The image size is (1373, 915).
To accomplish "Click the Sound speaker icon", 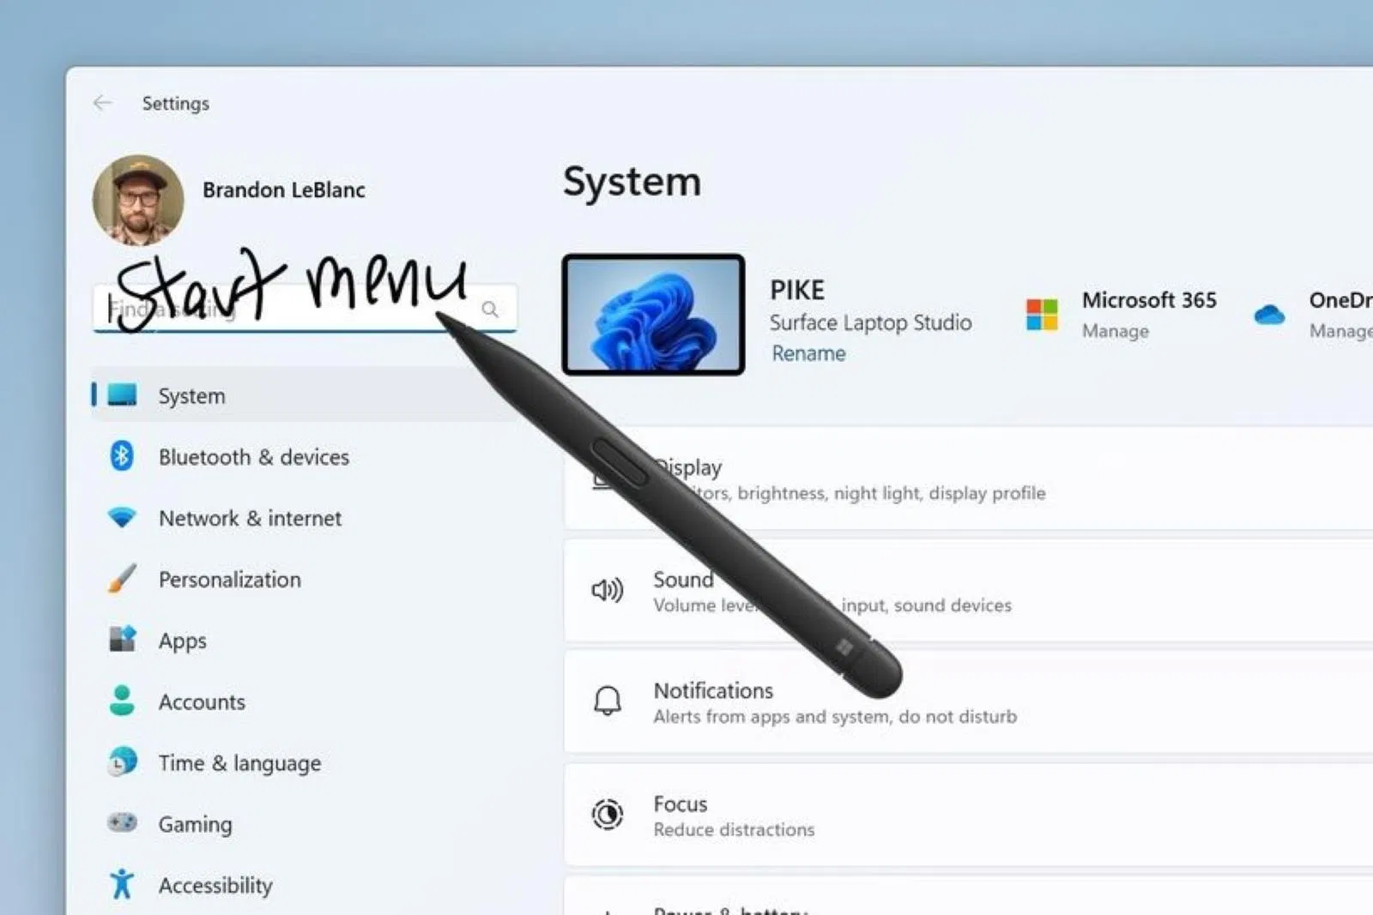I will (x=608, y=590).
